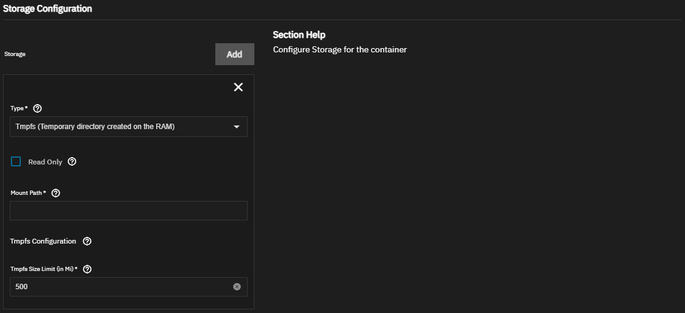Image resolution: width=685 pixels, height=313 pixels.
Task: Click the Configure Storage for the container help text
Action: point(339,49)
